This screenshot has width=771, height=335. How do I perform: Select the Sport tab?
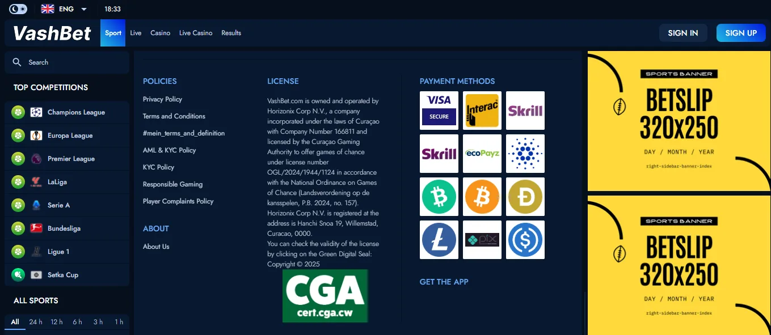coord(113,33)
